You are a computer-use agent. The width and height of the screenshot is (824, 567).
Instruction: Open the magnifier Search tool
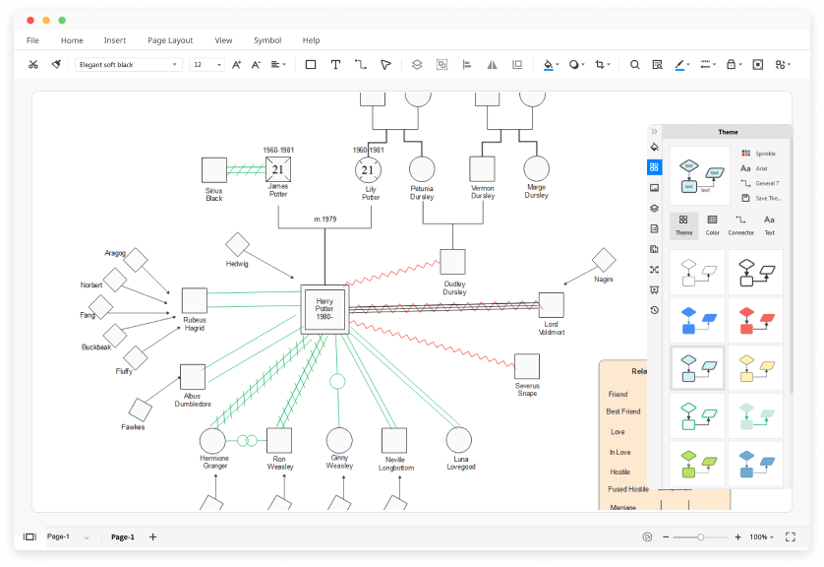[x=635, y=65]
